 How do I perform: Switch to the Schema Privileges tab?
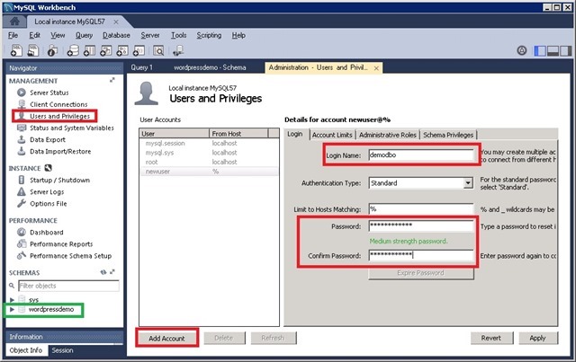[x=448, y=135]
